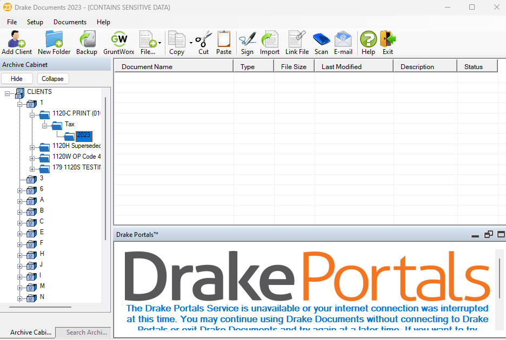This screenshot has width=506, height=340.
Task: Click the Copy toolbar icon
Action: 177,43
